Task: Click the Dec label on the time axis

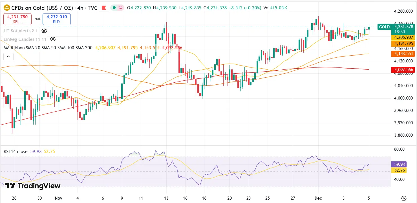Action: [x=319, y=198]
